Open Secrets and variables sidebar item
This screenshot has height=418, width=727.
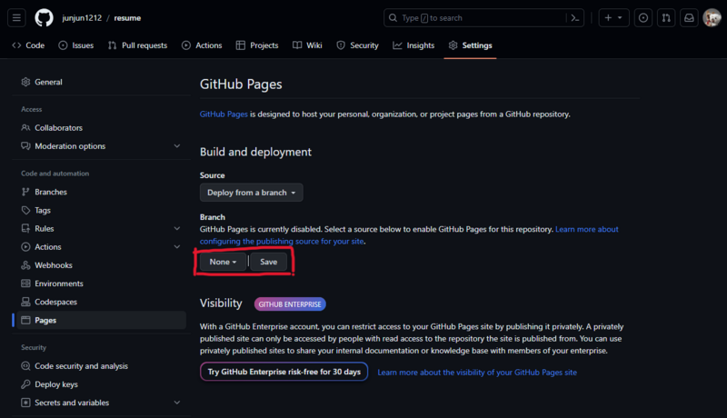tap(72, 403)
